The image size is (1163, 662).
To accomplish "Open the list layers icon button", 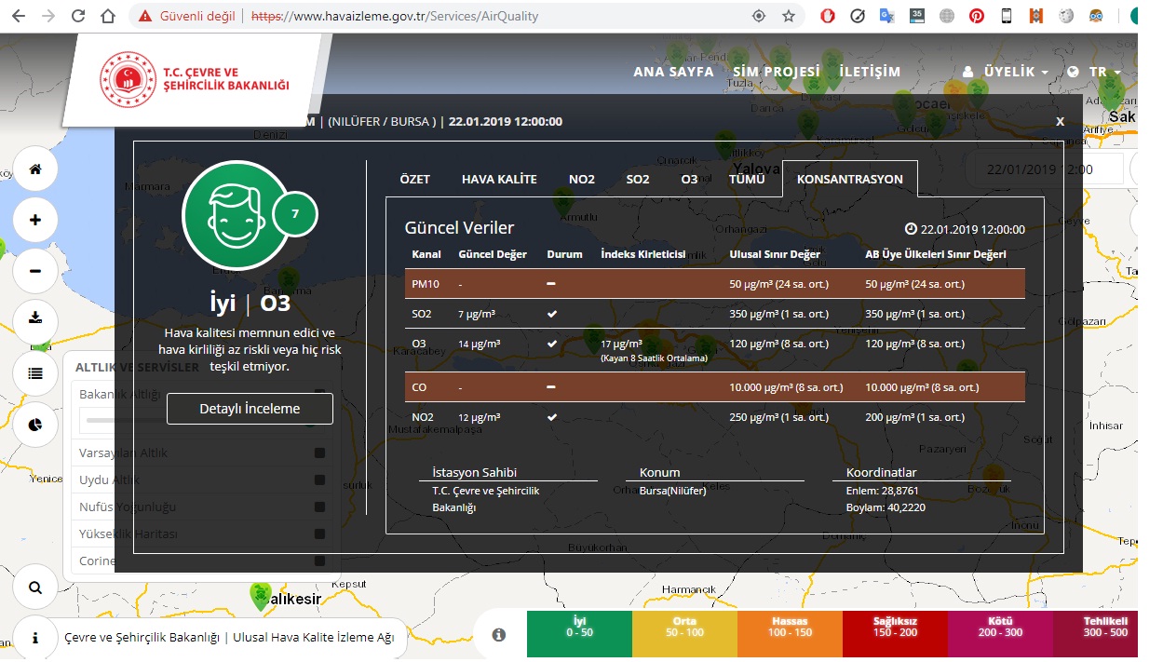I will [x=35, y=373].
